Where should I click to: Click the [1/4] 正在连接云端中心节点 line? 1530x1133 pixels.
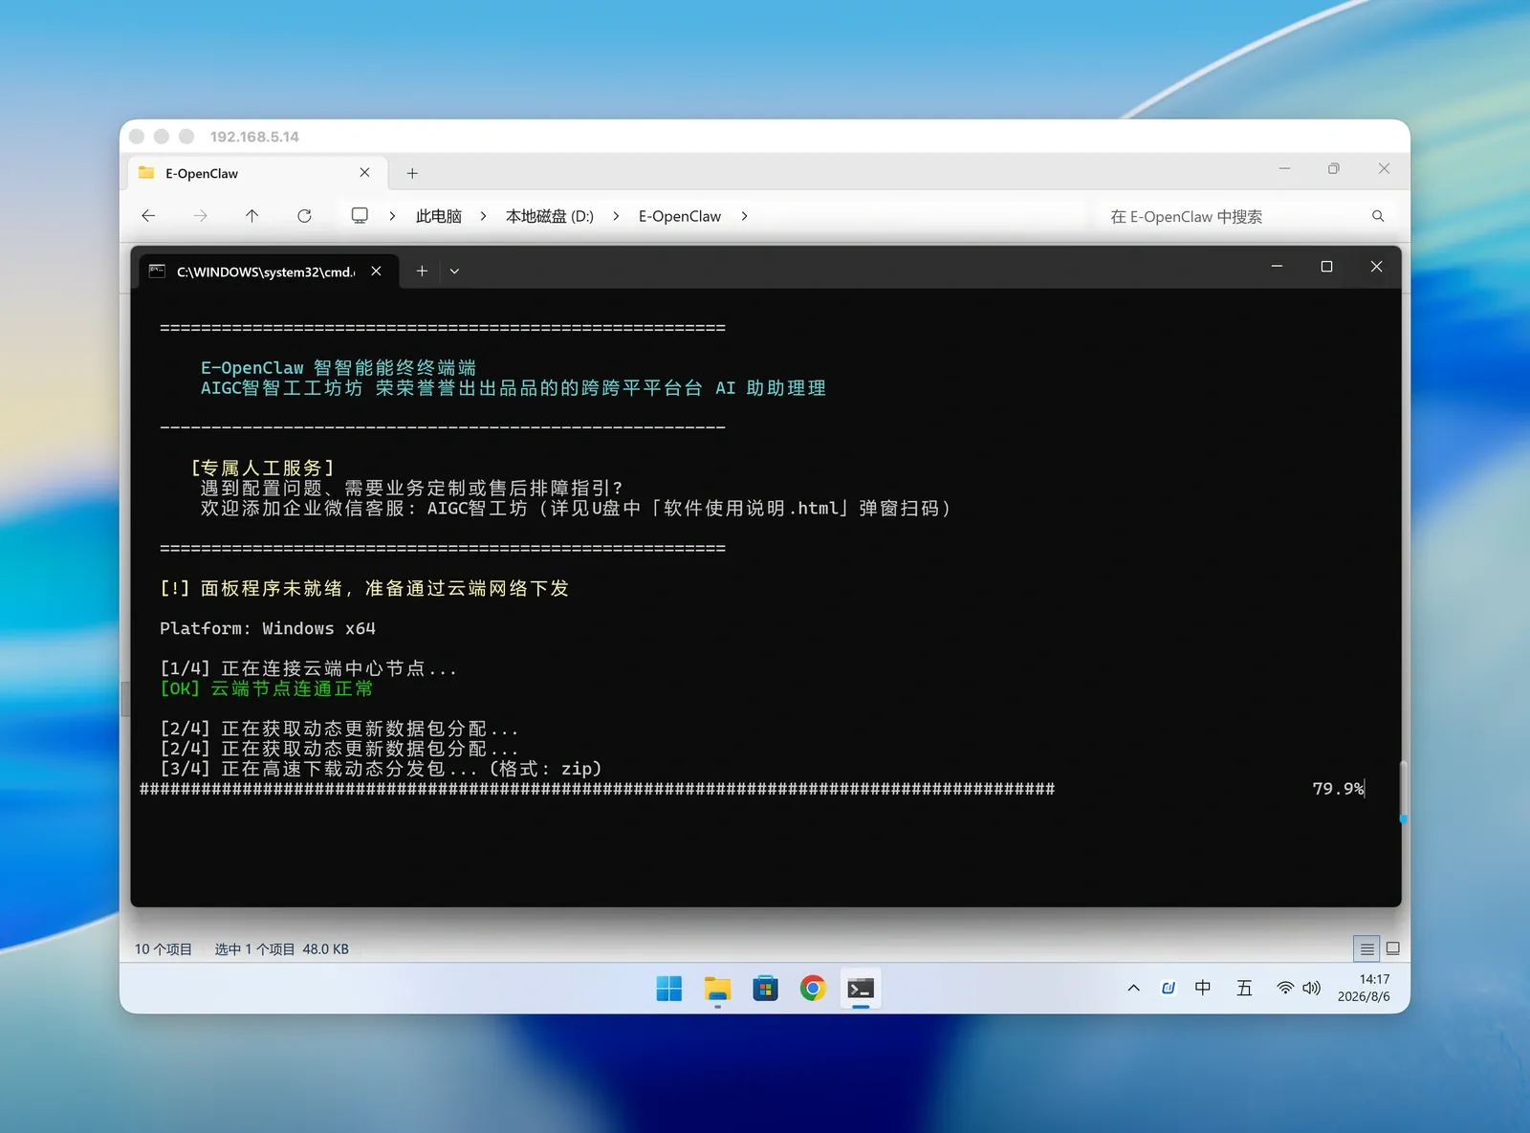(x=308, y=668)
